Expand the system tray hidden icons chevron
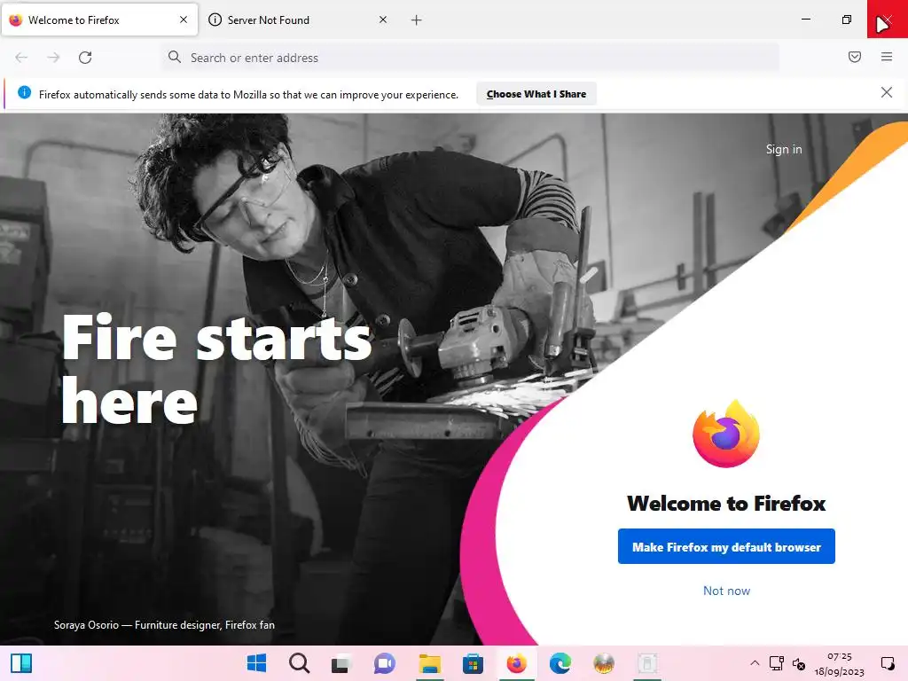The image size is (908, 681). click(x=755, y=663)
